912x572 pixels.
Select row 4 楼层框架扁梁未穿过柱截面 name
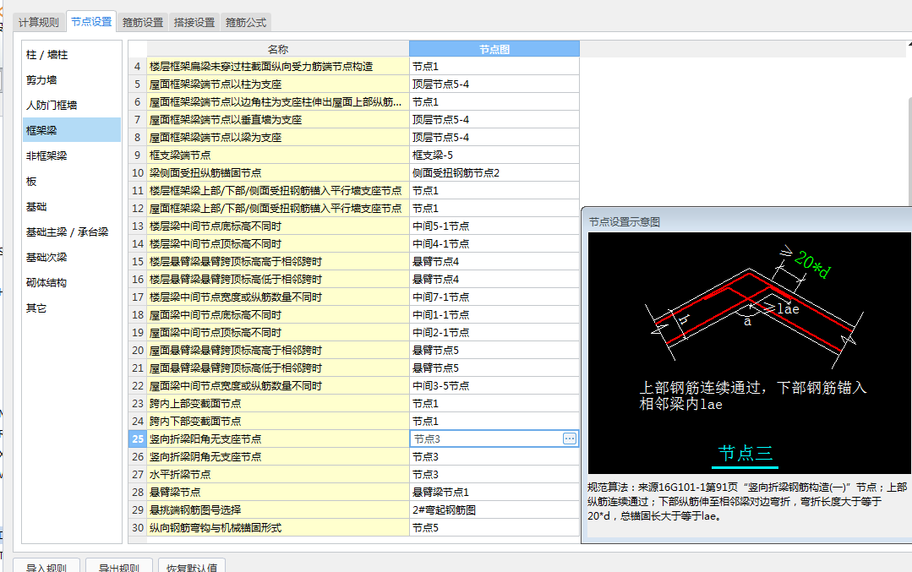point(278,67)
